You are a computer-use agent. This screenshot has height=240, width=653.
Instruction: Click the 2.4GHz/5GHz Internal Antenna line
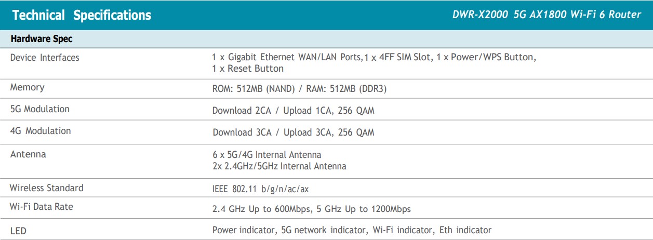pyautogui.click(x=279, y=166)
